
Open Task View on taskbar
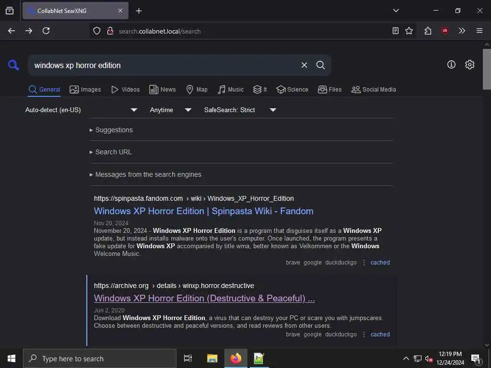tap(188, 358)
